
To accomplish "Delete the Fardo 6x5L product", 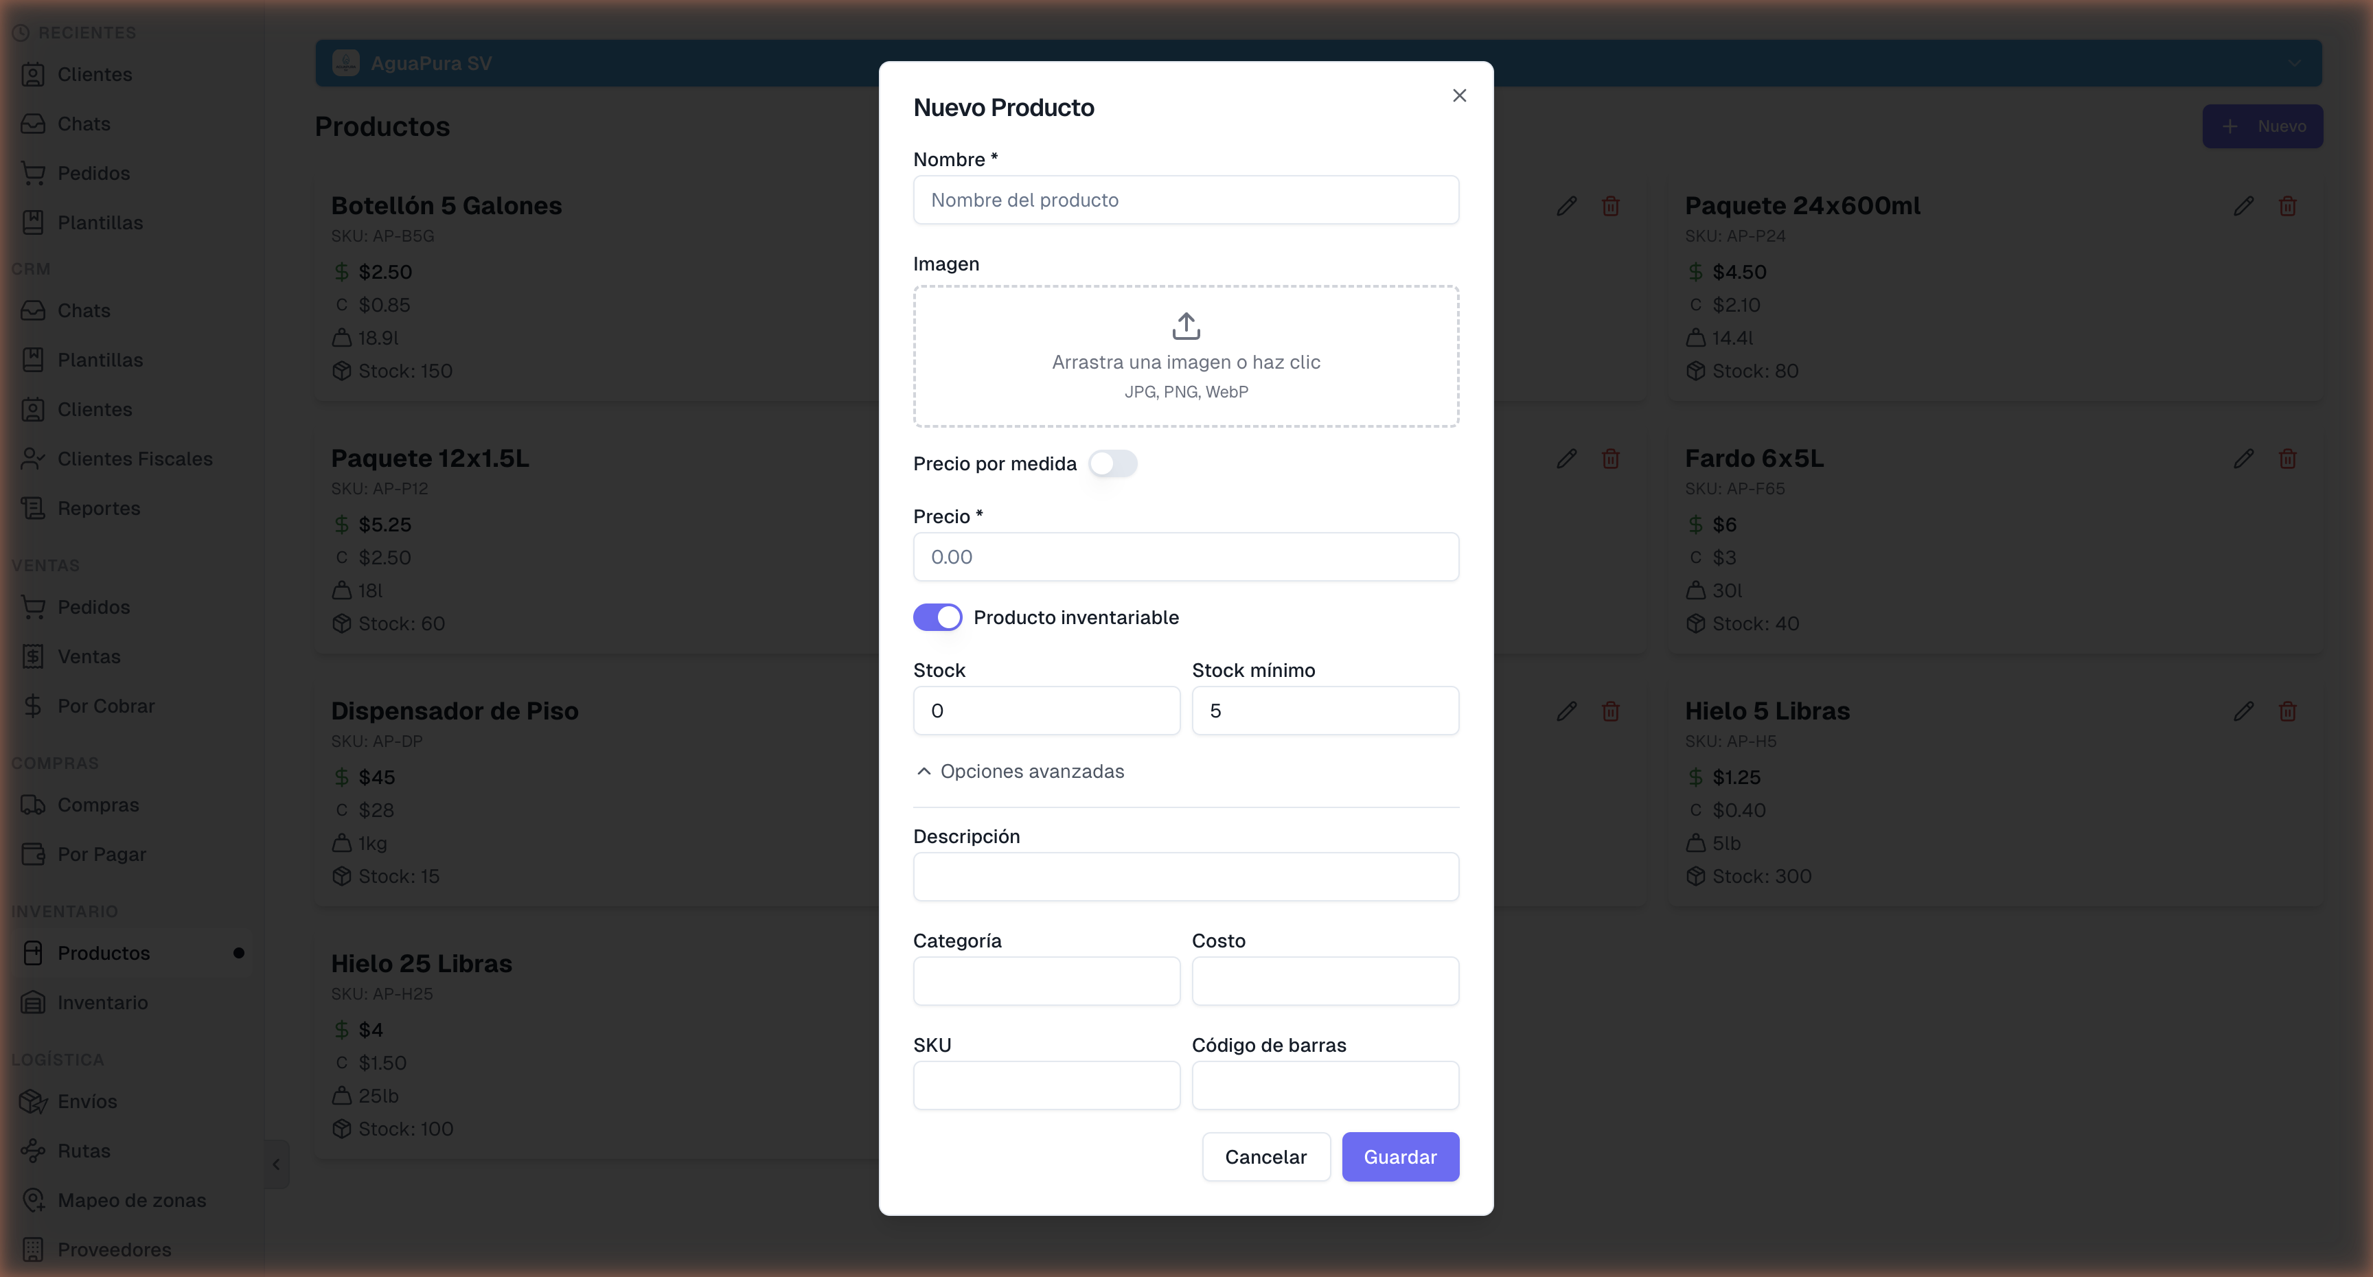I will click(2287, 459).
